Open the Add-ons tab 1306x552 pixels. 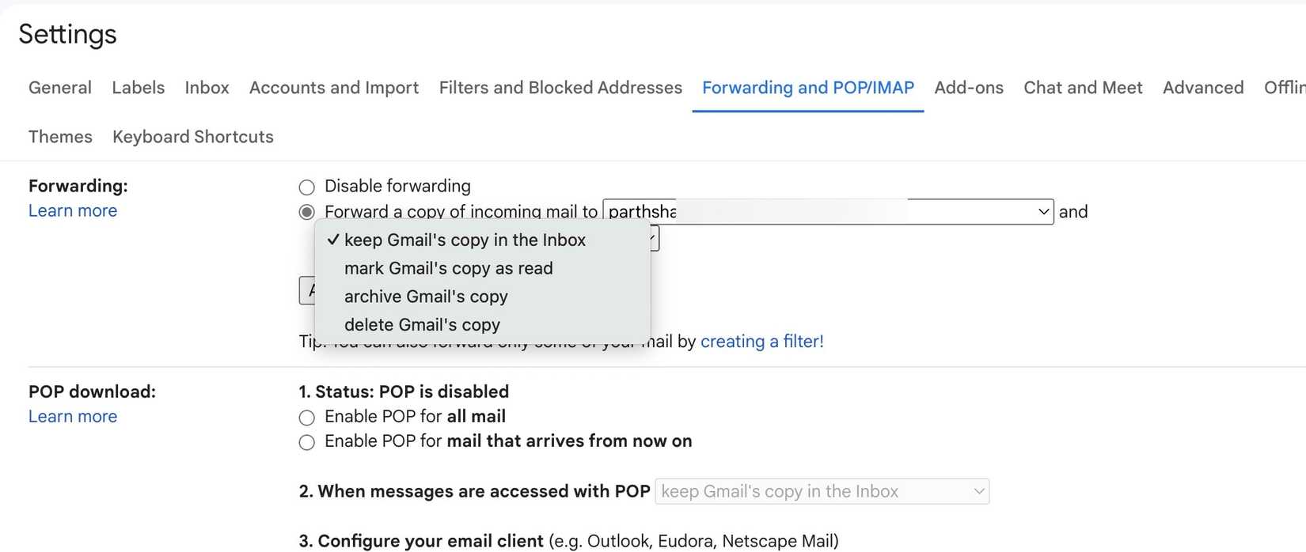click(x=969, y=88)
